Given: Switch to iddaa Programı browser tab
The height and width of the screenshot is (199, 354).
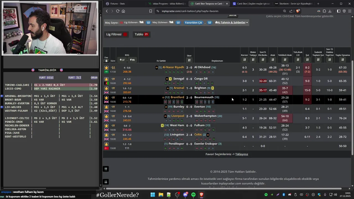Looking at the screenshot, I should coord(167,4).
